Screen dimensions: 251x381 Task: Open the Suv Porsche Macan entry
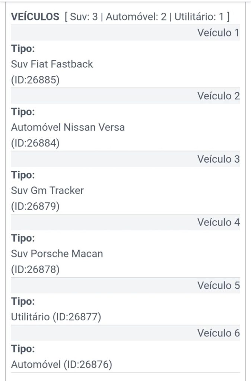57,254
